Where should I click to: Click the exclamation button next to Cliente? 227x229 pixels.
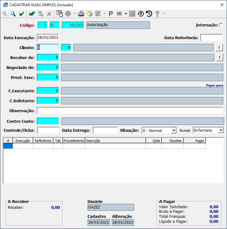219,48
